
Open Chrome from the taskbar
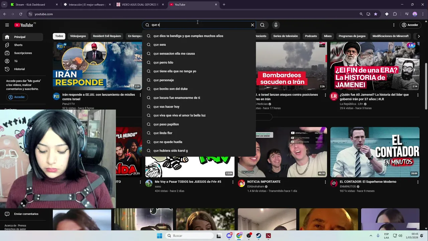point(239,236)
